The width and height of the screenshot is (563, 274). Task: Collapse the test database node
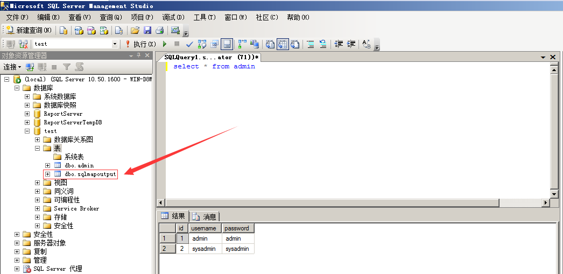(27, 131)
